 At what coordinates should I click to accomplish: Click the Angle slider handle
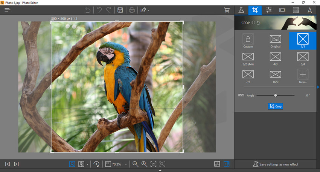(x=276, y=96)
